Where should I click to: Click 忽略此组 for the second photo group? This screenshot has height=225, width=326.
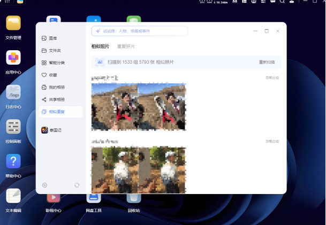tap(272, 141)
